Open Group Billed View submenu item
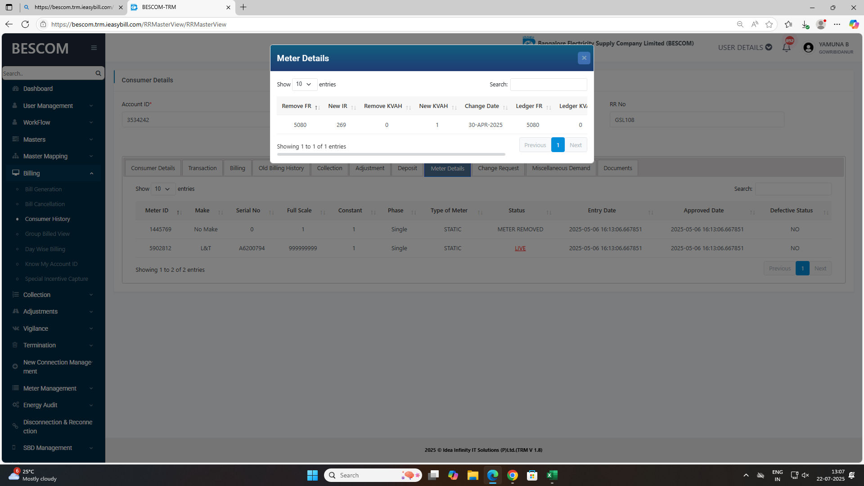 coord(47,234)
